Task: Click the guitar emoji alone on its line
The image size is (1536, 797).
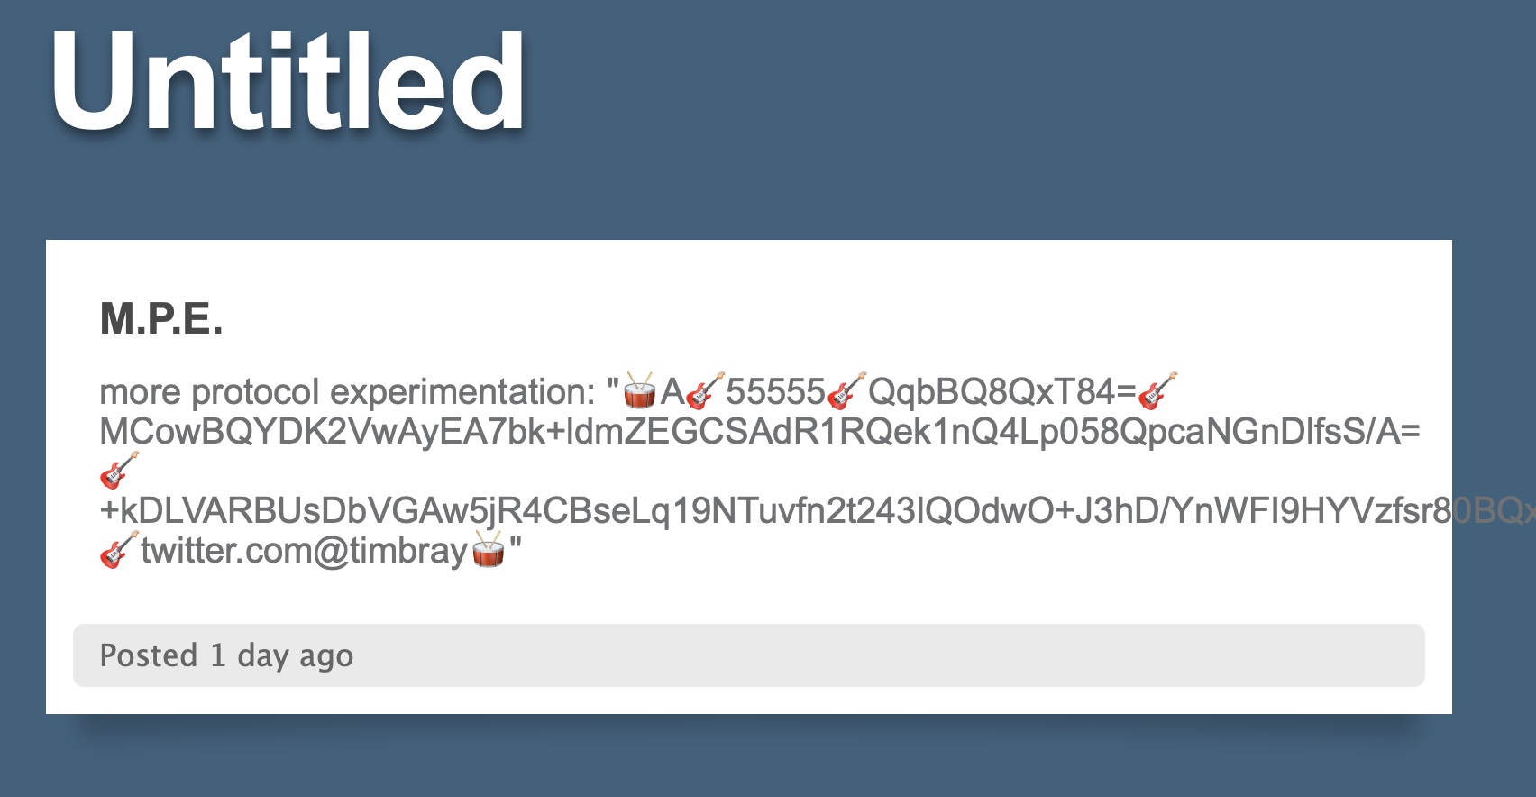Action: [119, 471]
